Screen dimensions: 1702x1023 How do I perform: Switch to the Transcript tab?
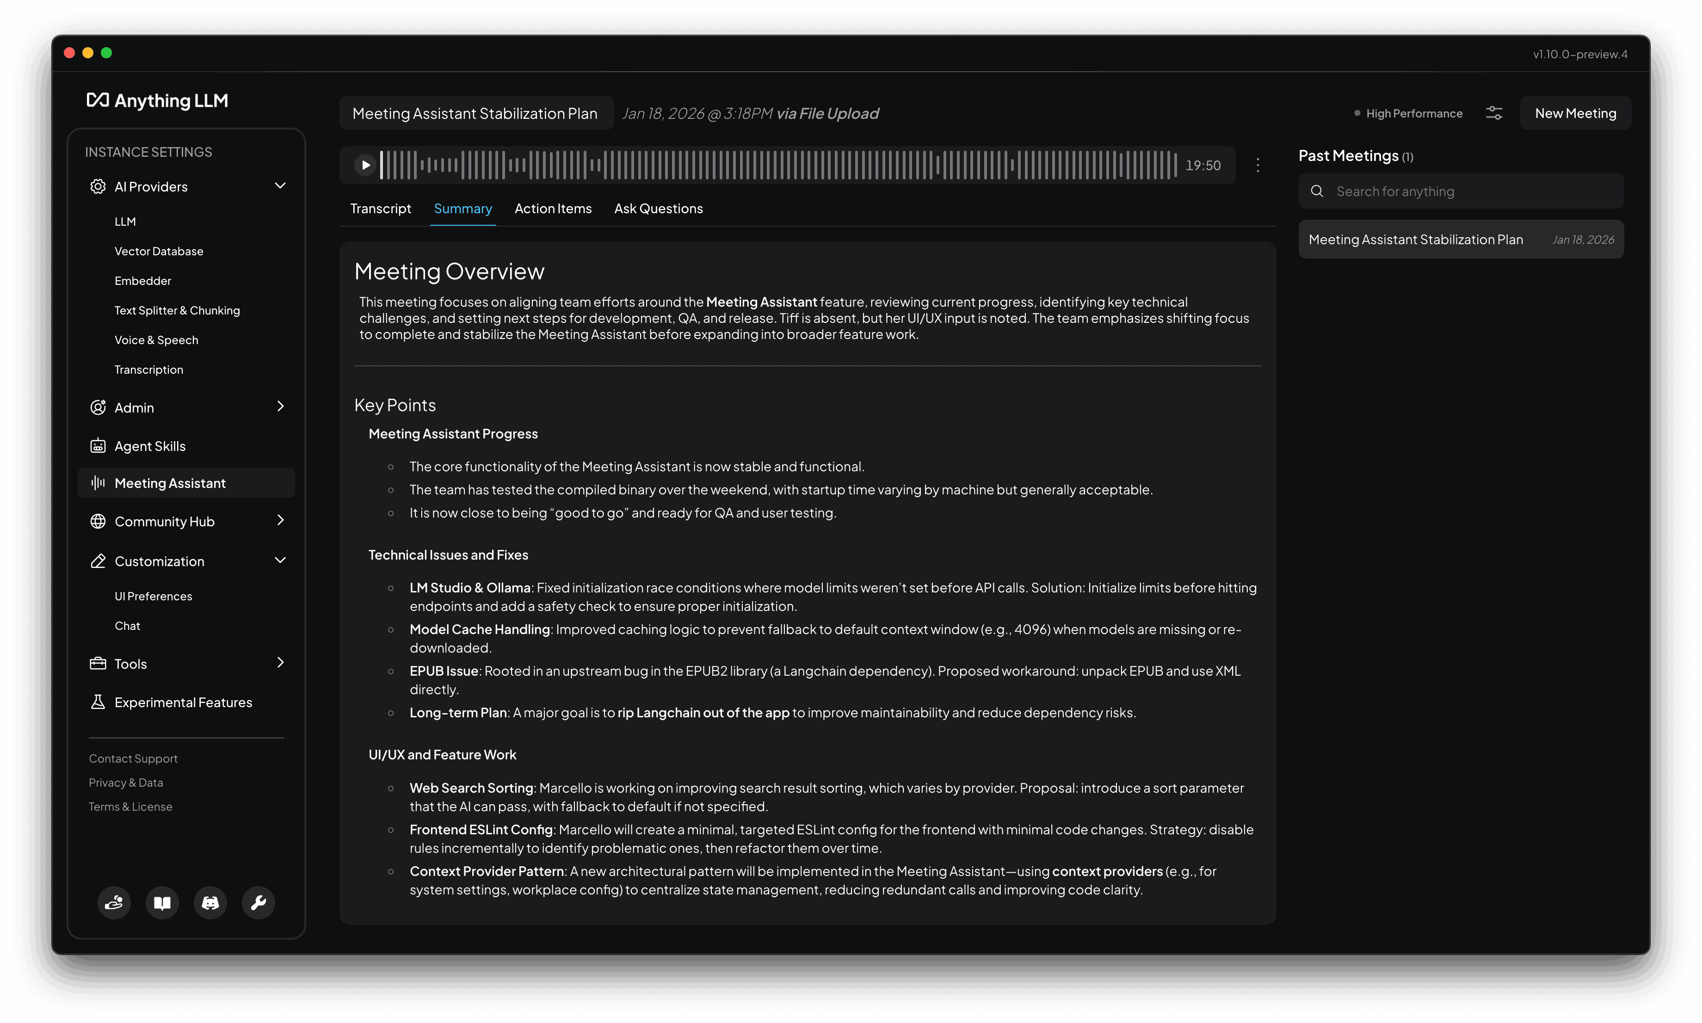pos(380,209)
